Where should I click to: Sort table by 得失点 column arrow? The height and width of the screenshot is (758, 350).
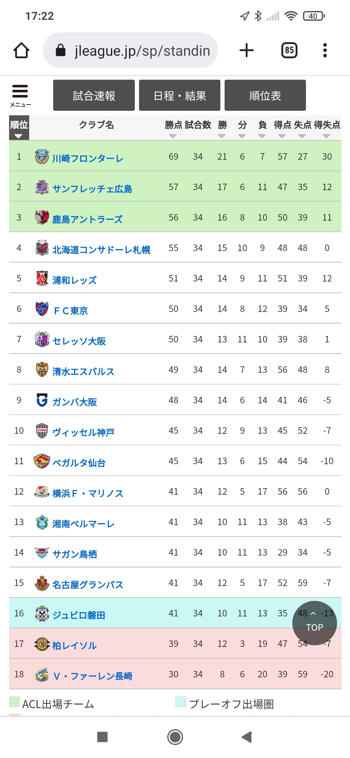(327, 136)
